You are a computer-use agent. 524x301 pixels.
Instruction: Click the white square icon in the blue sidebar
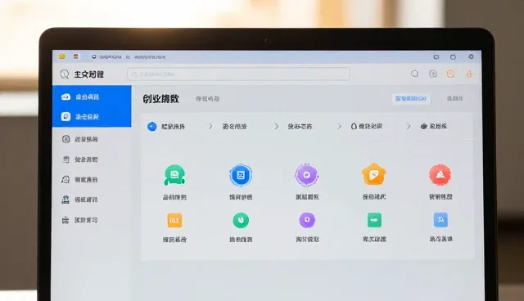pos(65,116)
